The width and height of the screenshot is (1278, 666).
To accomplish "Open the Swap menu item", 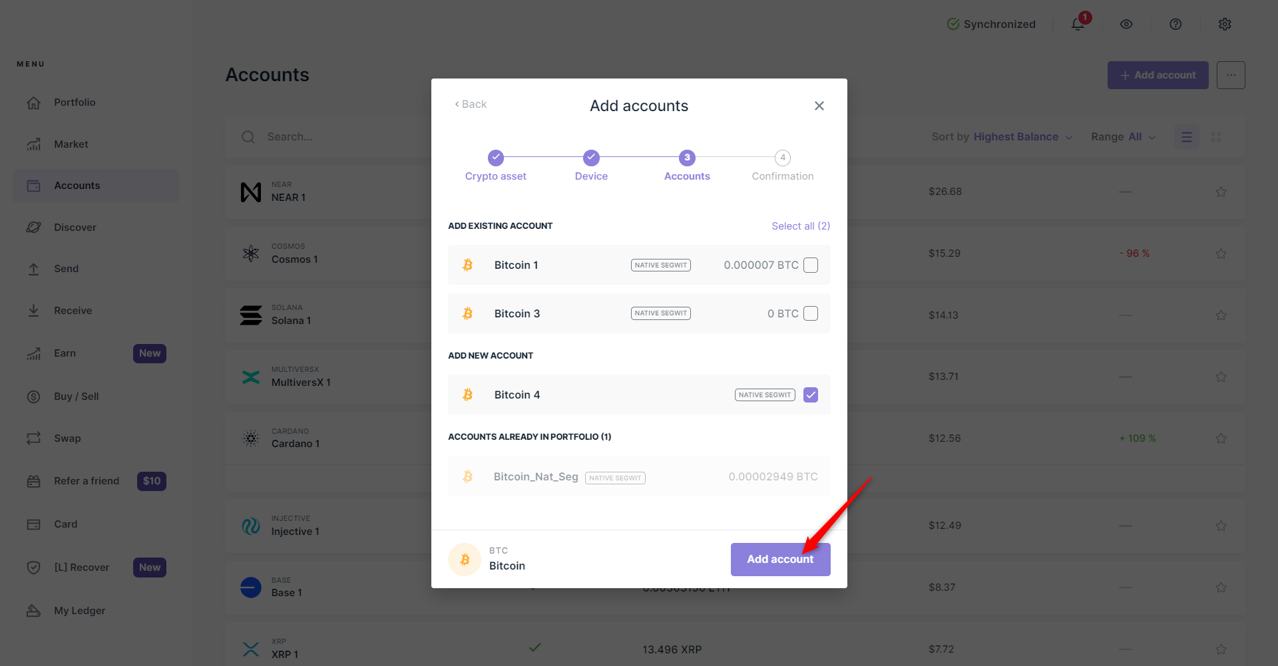I will (67, 438).
